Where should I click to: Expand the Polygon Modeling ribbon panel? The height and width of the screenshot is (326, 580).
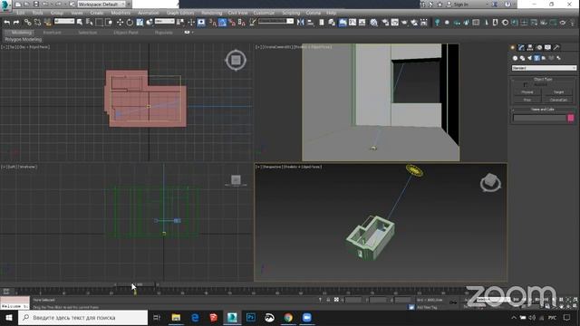pyautogui.click(x=24, y=39)
